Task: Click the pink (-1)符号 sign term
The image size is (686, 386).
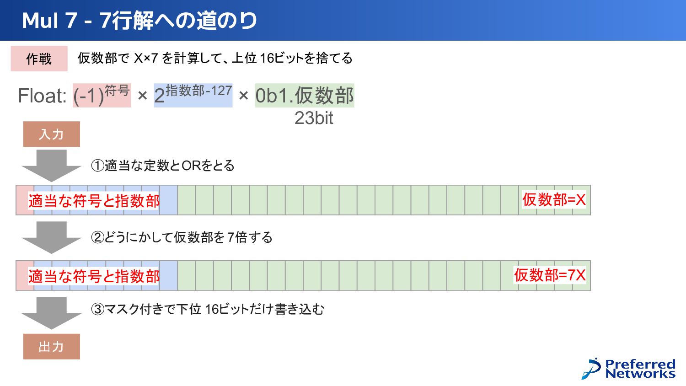Action: pos(102,95)
